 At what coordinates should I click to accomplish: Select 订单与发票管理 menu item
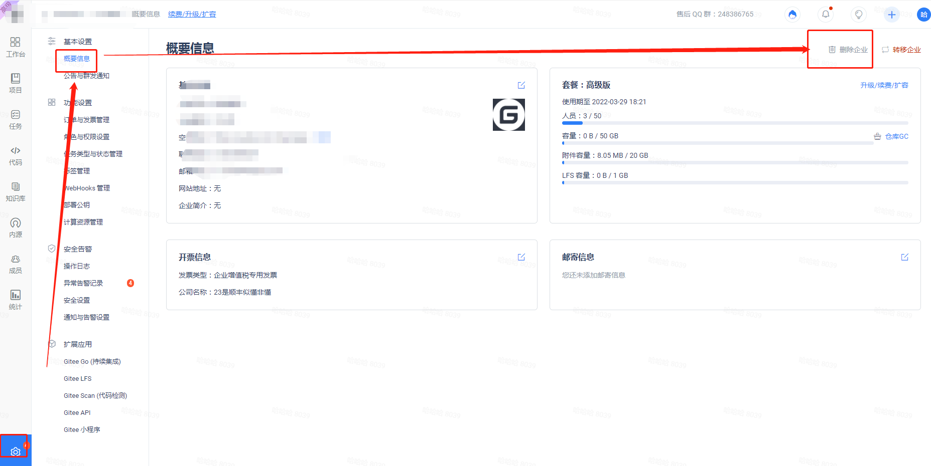86,120
